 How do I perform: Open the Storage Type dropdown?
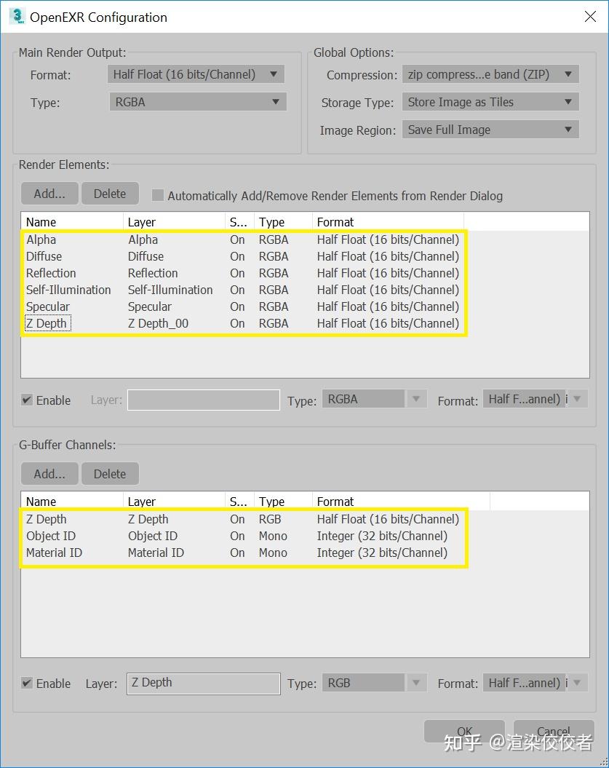click(x=490, y=102)
